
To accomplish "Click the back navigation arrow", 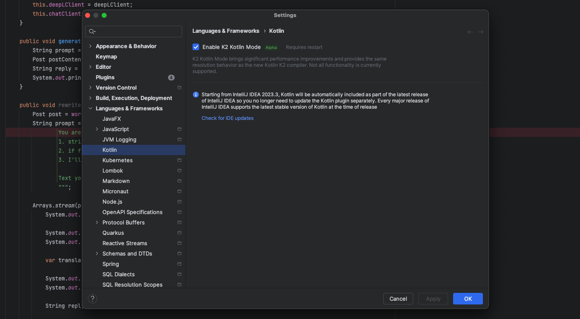I will coord(469,32).
